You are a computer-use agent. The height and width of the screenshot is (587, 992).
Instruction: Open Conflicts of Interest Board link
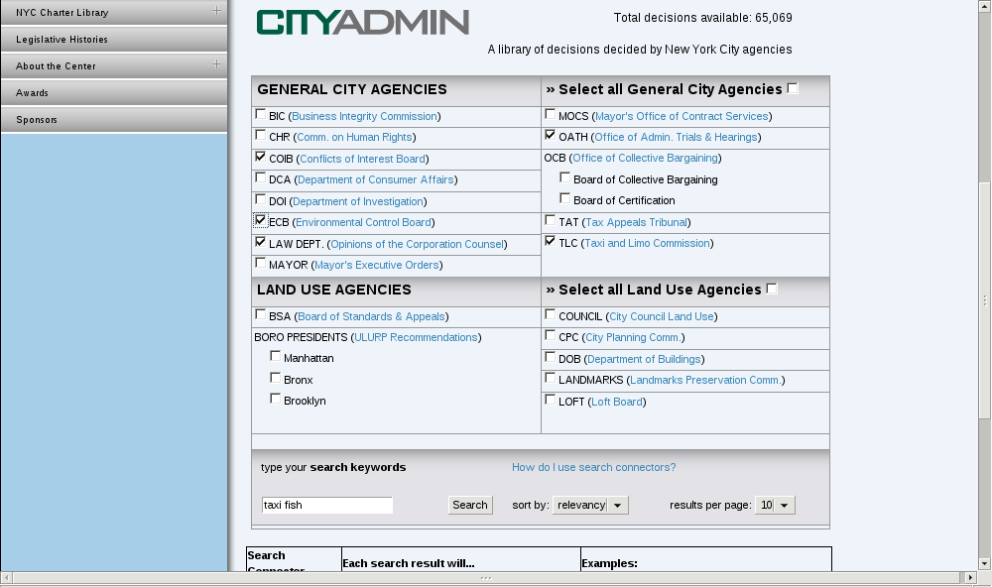click(x=362, y=159)
